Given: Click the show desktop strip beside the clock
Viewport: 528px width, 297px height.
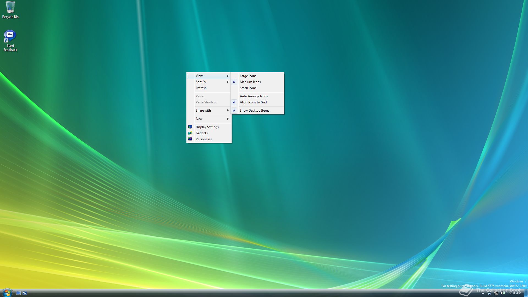Looking at the screenshot, I should [526, 293].
